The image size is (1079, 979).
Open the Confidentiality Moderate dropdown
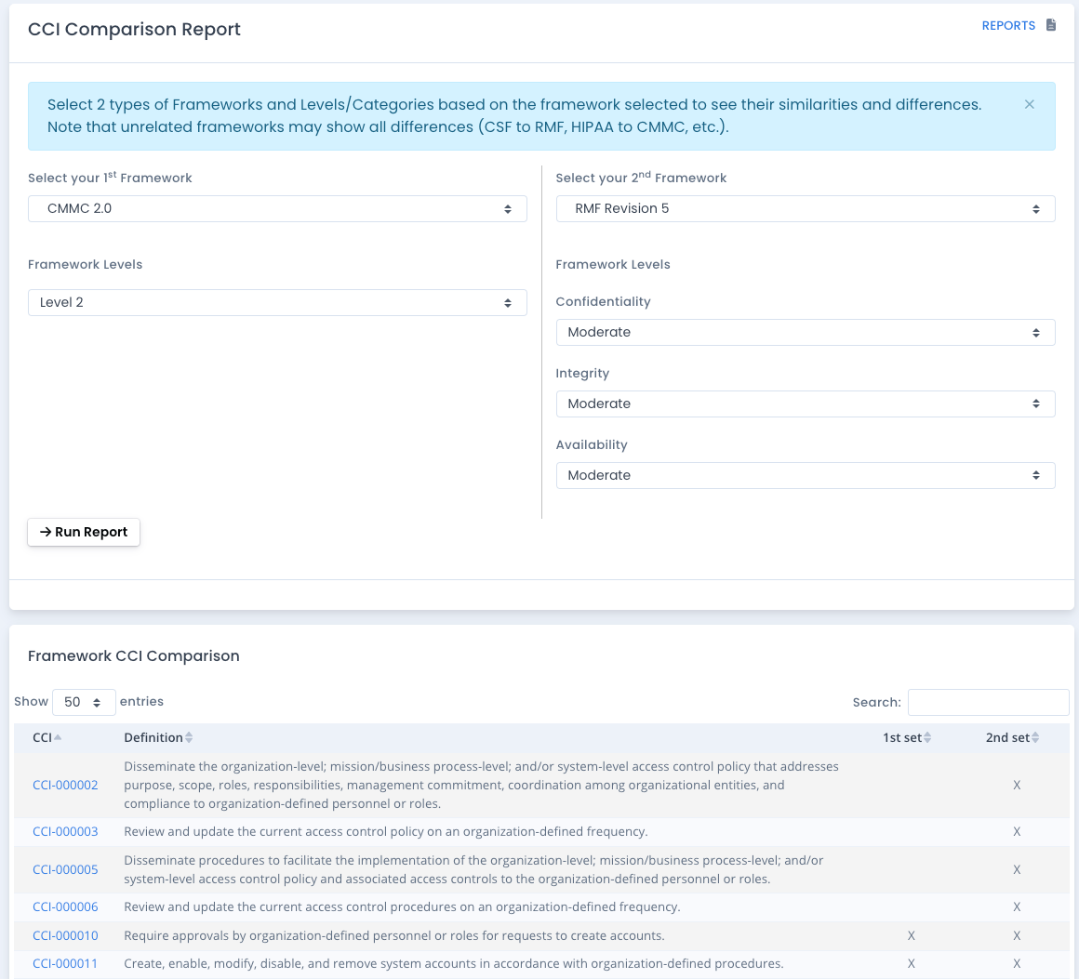806,332
